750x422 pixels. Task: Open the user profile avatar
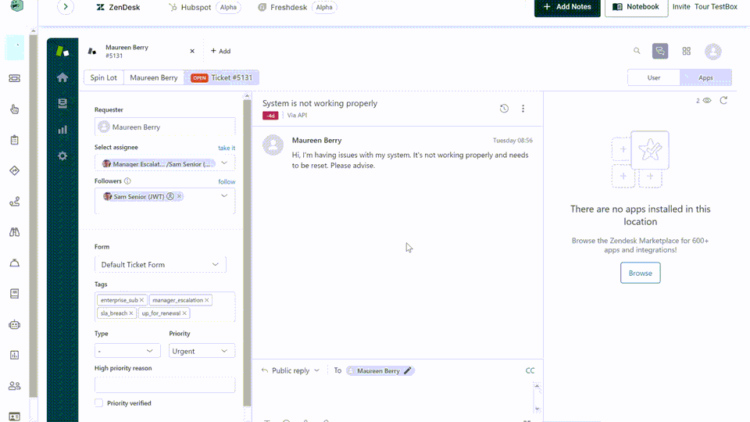pyautogui.click(x=712, y=52)
